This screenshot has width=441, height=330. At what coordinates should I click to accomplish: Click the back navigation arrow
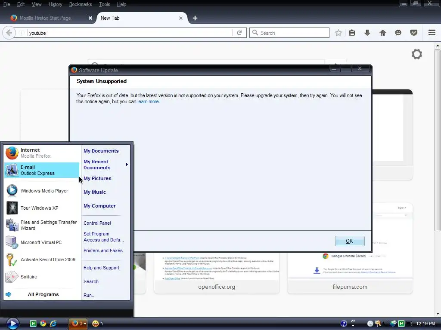click(x=9, y=33)
